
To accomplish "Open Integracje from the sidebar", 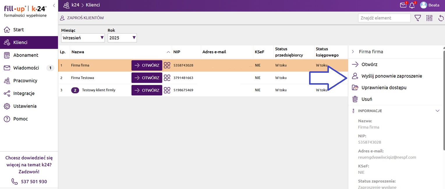I will (24, 93).
